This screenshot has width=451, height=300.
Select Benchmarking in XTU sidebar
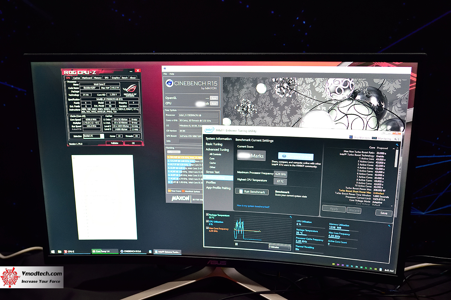pyautogui.click(x=218, y=178)
